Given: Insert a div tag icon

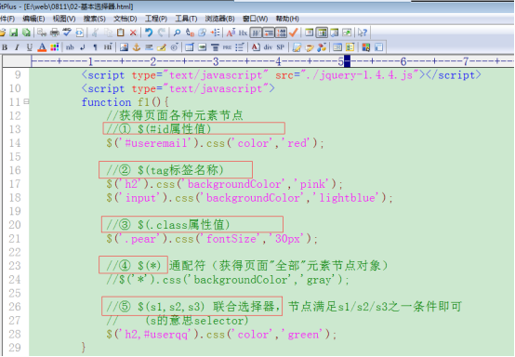Looking at the screenshot, I should pos(268,47).
